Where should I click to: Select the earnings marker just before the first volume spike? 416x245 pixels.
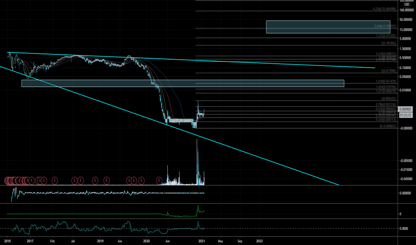tap(159, 181)
